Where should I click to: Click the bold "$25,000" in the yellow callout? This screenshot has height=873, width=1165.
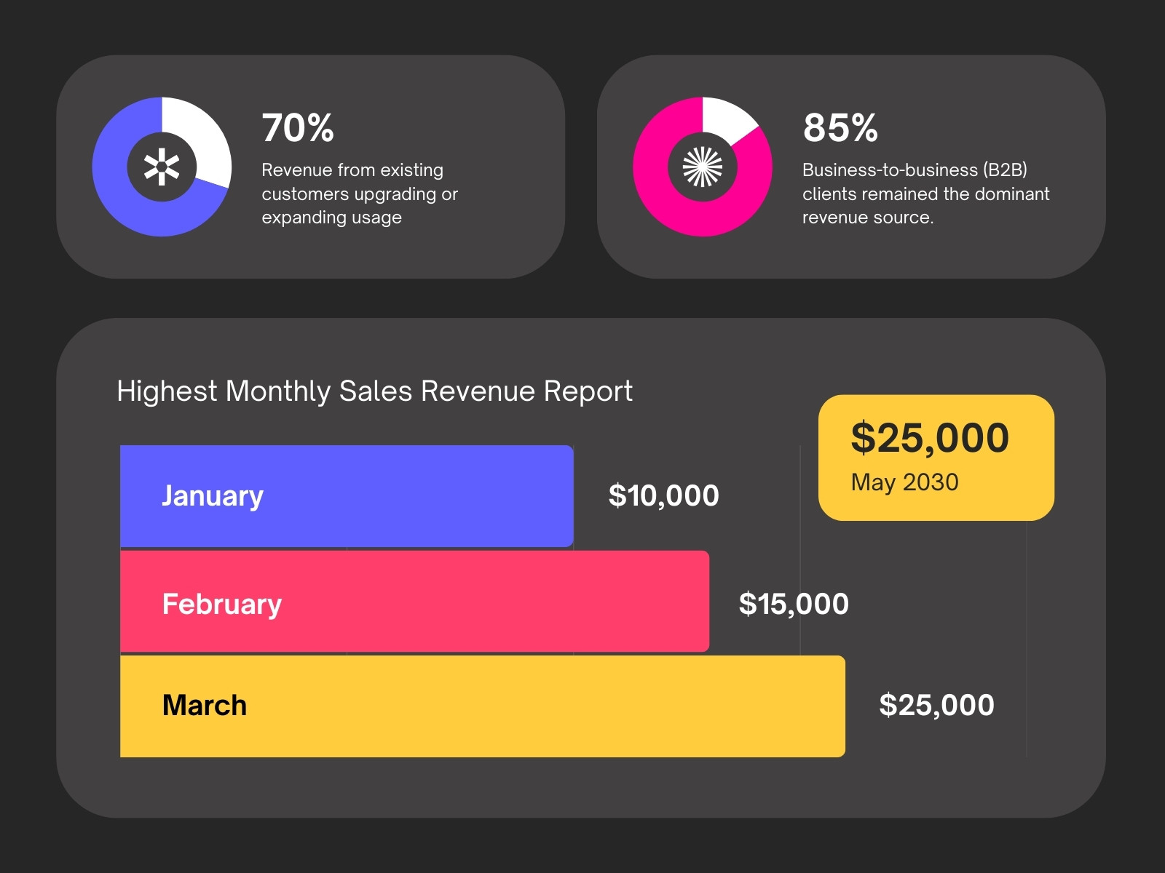pyautogui.click(x=930, y=438)
